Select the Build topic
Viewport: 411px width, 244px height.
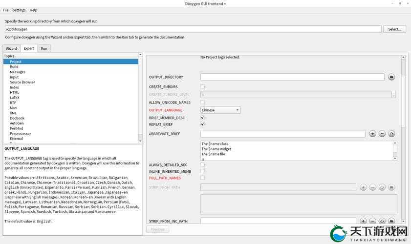pos(14,67)
